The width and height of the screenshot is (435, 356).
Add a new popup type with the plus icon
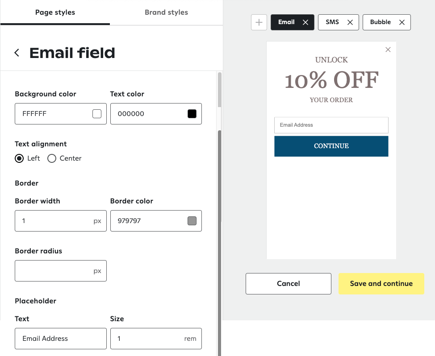click(259, 22)
